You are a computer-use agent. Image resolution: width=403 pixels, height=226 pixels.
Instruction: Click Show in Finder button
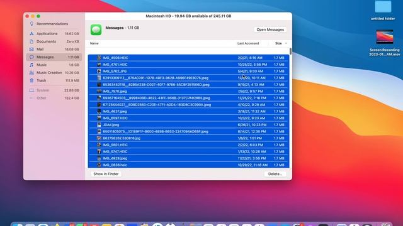click(106, 174)
